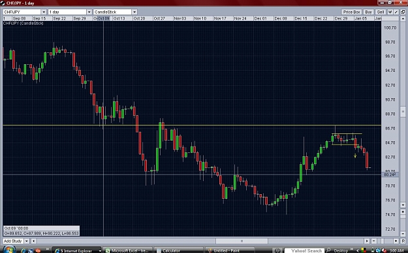
Task: Switch to Microsoft Excel taskbar window
Action: (127, 250)
